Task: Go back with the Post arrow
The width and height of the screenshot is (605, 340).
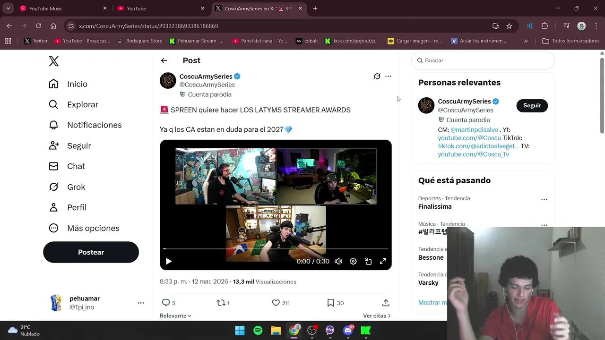Action: pos(164,60)
